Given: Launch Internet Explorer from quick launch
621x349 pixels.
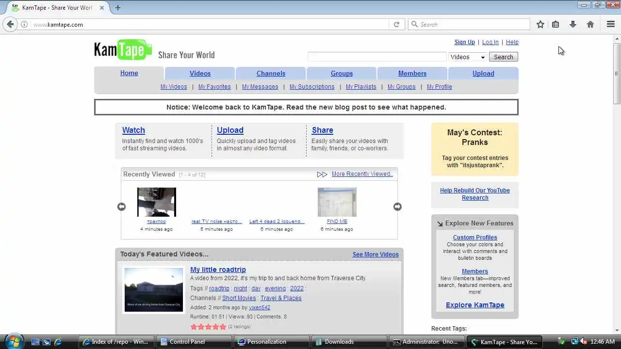Looking at the screenshot, I should click(58, 342).
